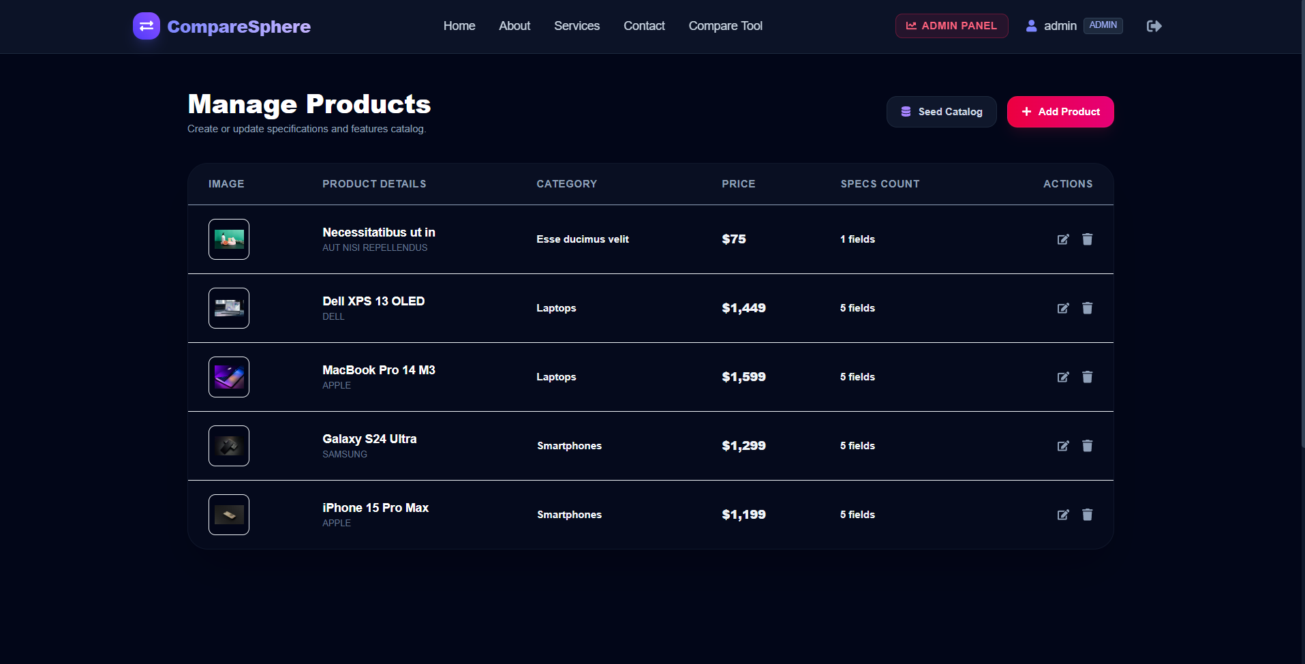Click the Esse ducimus velit category
Screen dimensions: 1305x664
point(583,239)
